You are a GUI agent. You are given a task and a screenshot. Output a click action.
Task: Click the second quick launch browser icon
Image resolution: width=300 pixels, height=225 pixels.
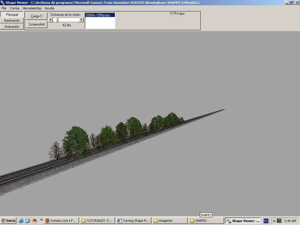pos(28,221)
